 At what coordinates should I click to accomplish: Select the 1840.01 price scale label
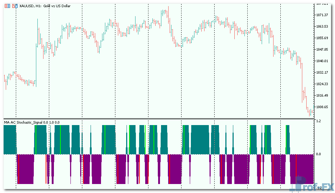click(x=322, y=61)
